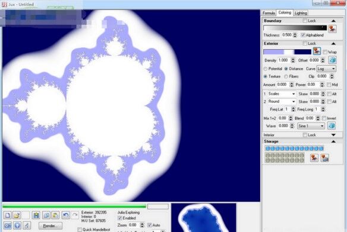347x232 pixels.
Task: Click the Undo arrow icon
Action: 66,215
